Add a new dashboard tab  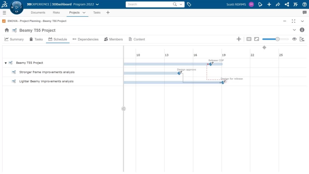pos(108,13)
